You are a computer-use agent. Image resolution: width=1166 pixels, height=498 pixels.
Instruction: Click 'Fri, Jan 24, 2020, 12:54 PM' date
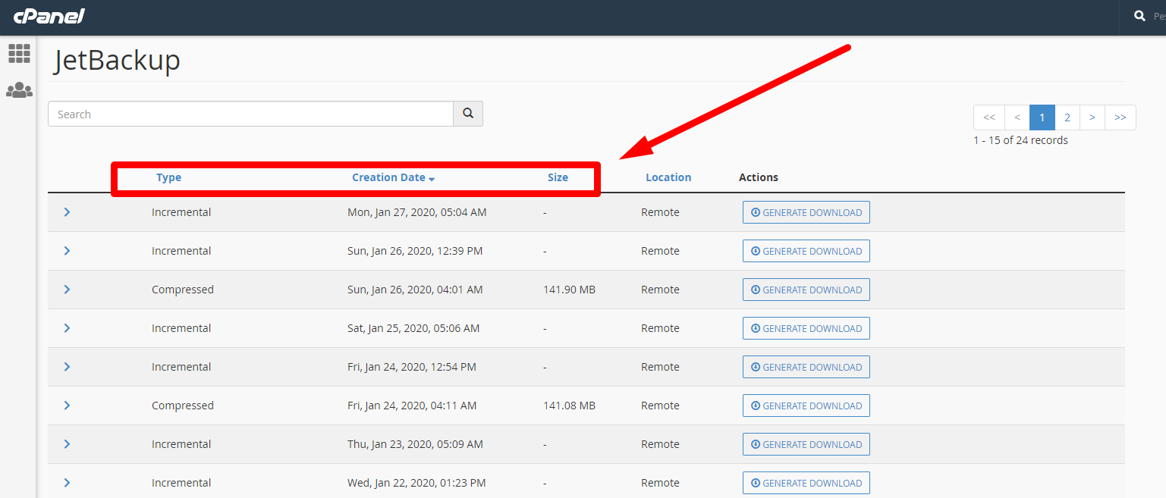point(412,367)
